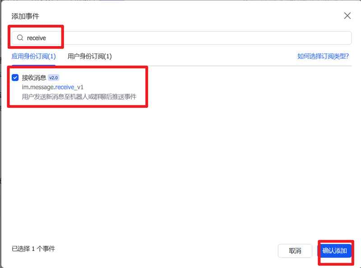
Task: Click the 添加事件 dialog title
Action: [25, 16]
